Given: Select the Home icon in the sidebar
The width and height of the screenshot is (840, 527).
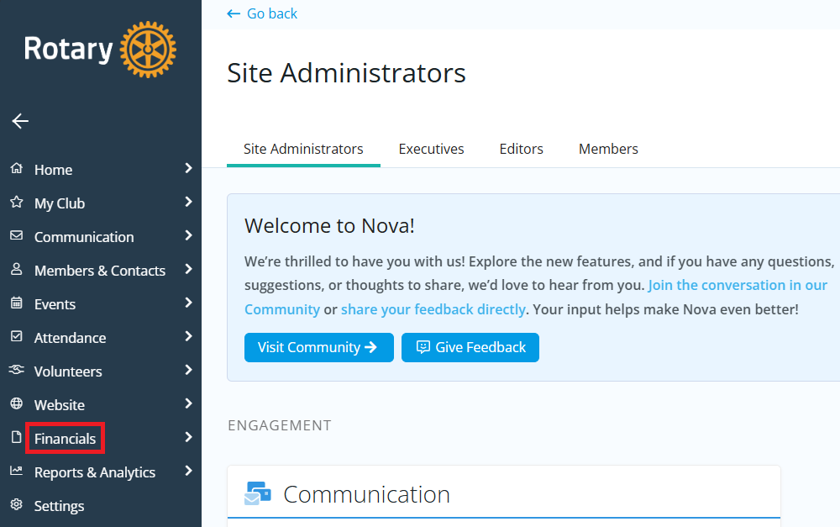Looking at the screenshot, I should [x=16, y=169].
